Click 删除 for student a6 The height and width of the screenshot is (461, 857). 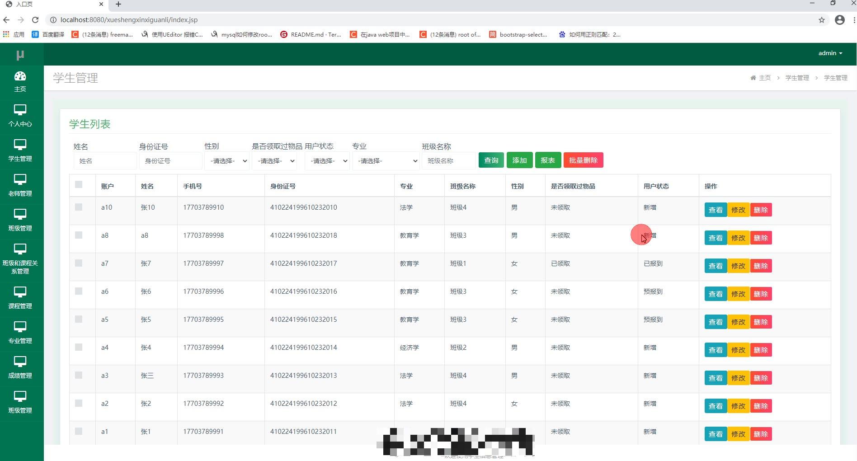pos(761,294)
